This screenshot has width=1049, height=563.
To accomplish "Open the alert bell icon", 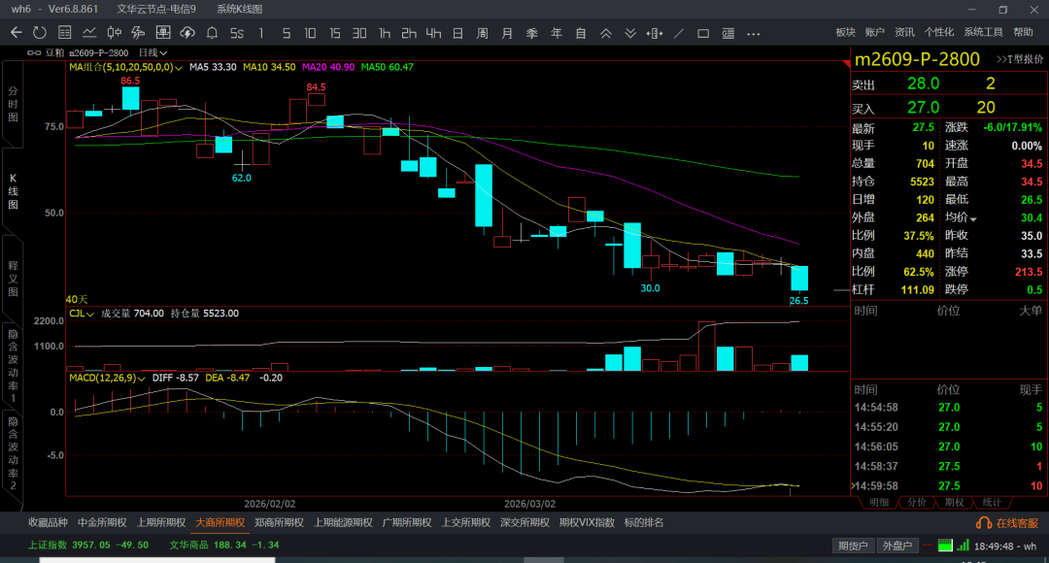I will click(212, 33).
